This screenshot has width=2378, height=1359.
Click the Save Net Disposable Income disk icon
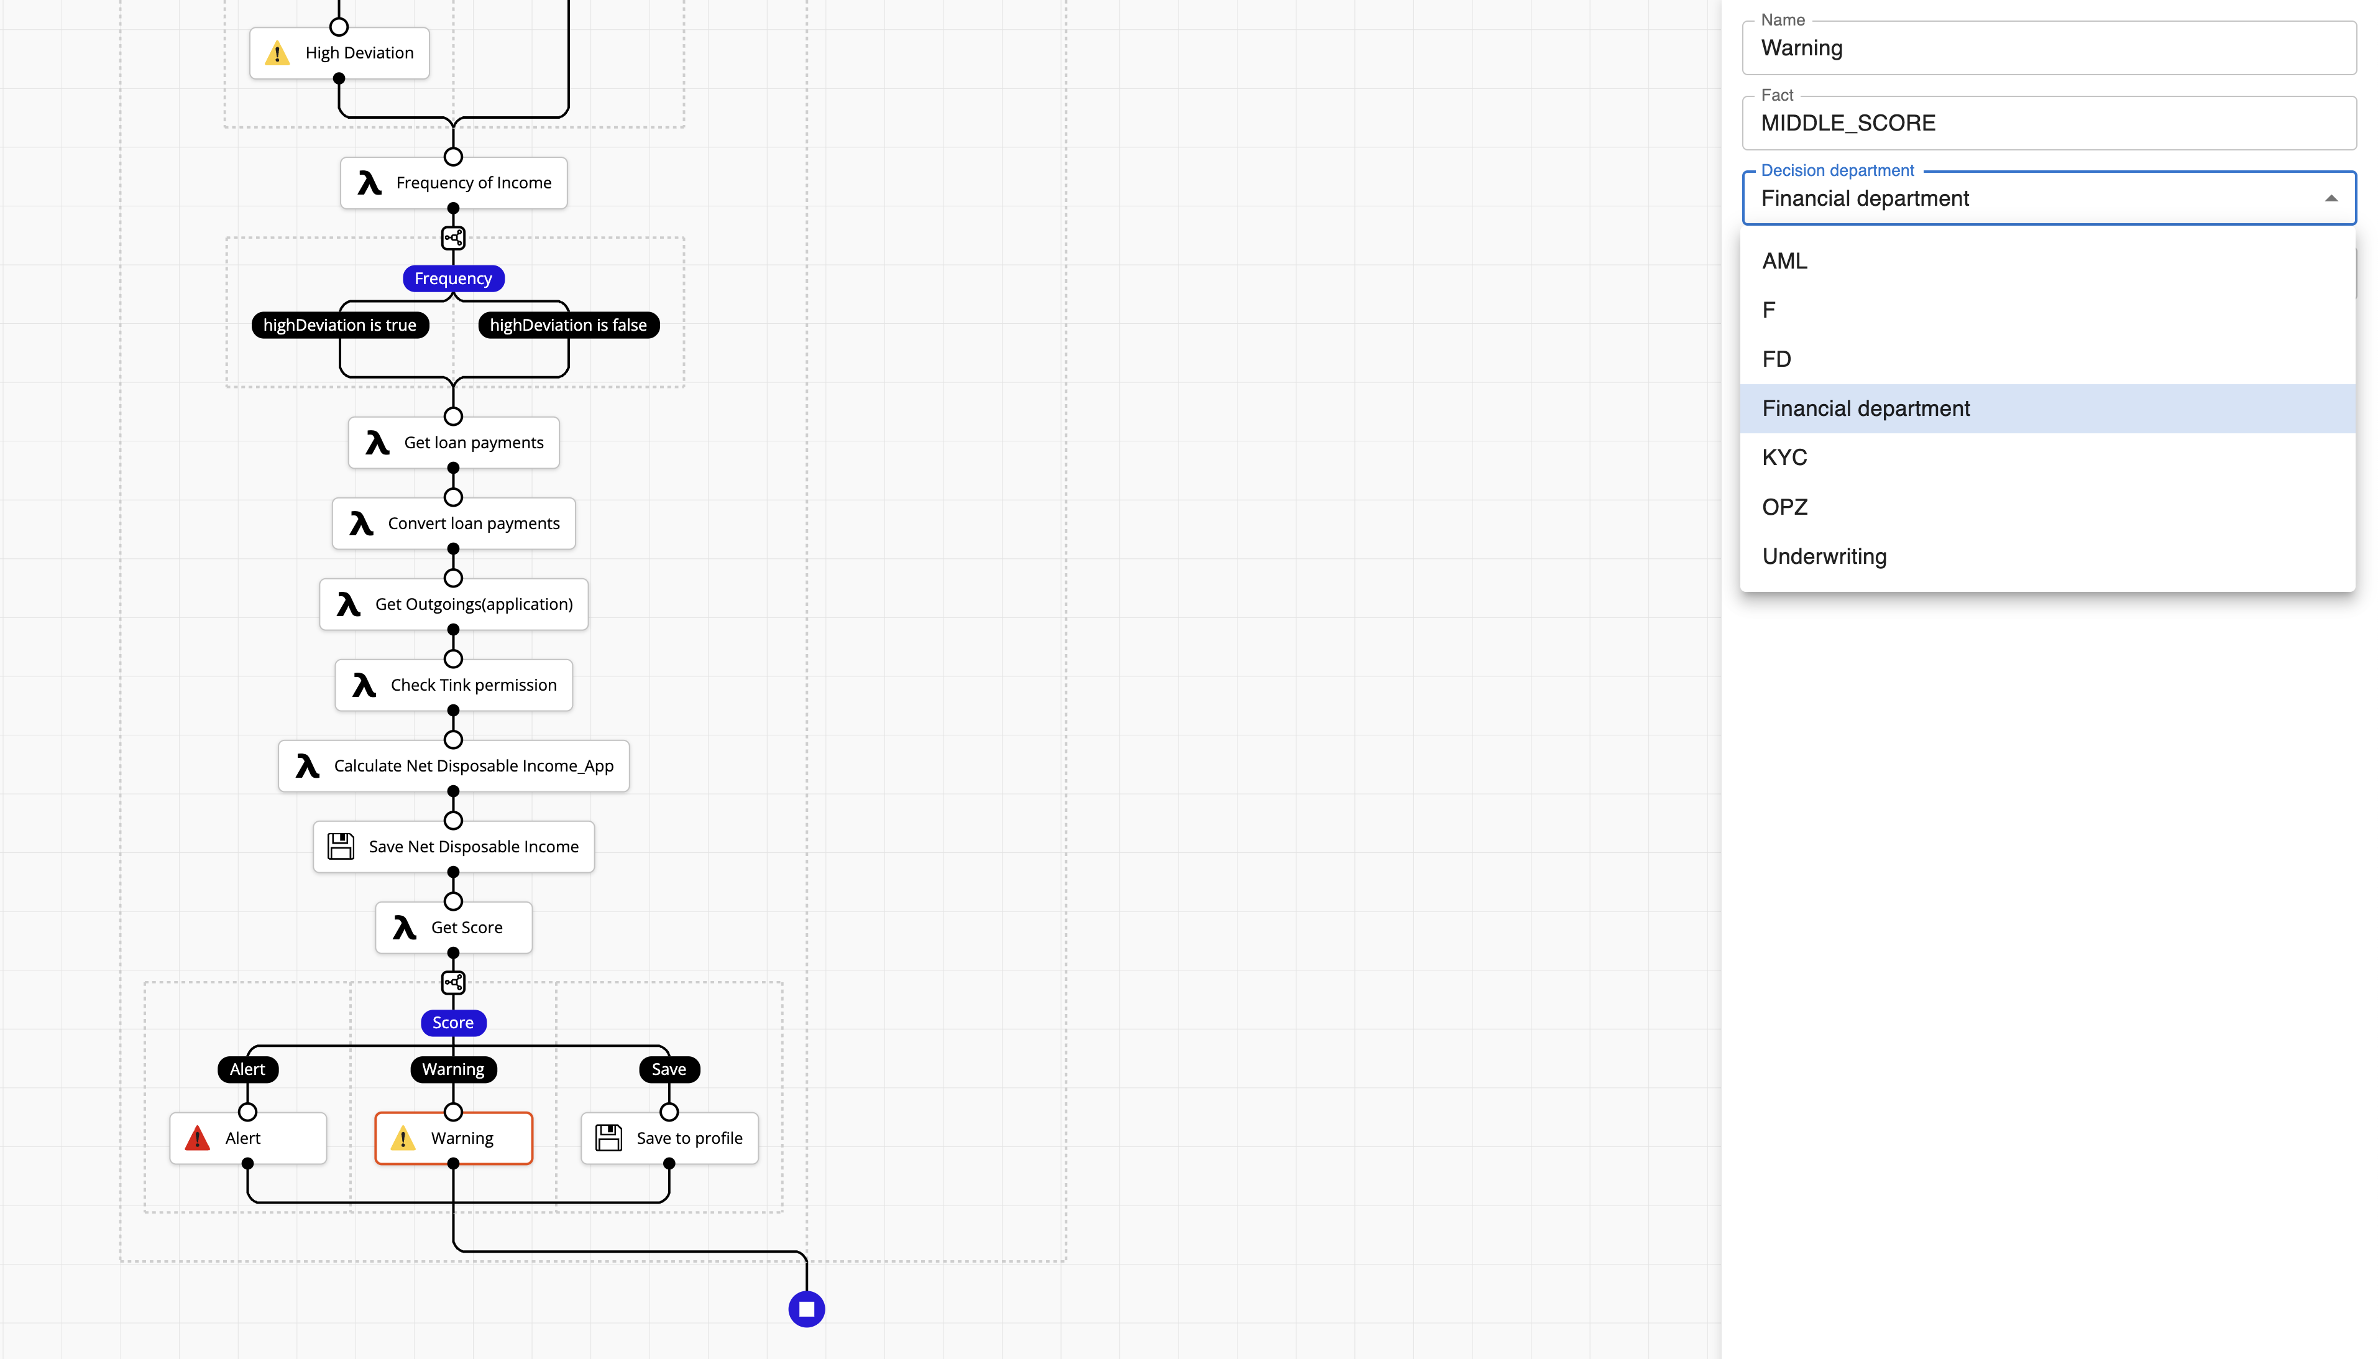click(x=341, y=847)
